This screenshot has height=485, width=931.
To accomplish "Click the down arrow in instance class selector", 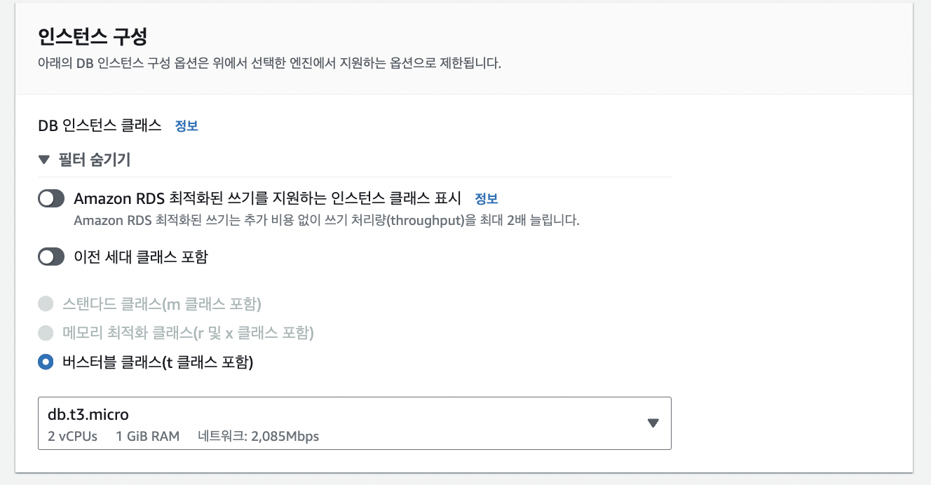I will [x=653, y=423].
